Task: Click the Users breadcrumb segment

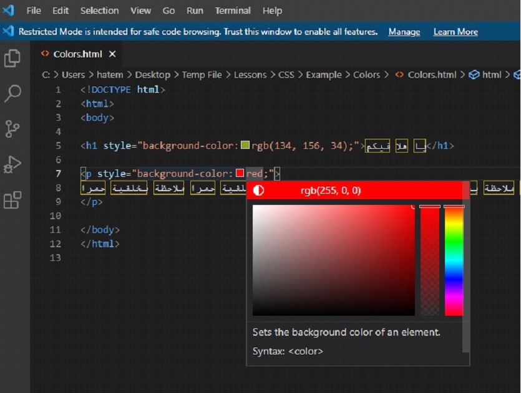Action: (73, 75)
